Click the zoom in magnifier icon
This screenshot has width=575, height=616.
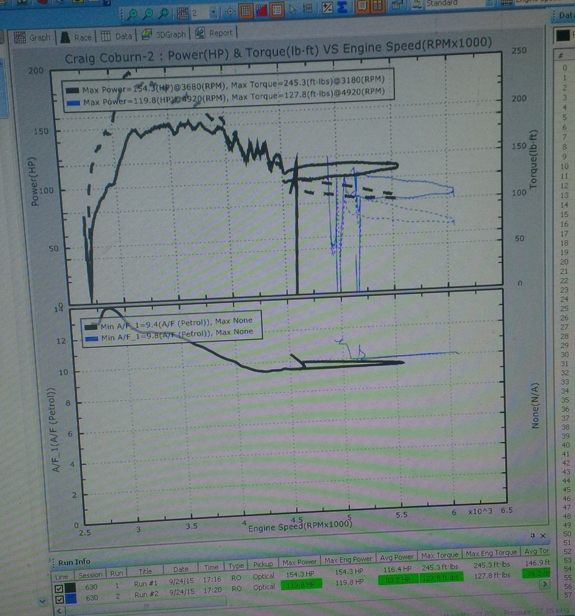pyautogui.click(x=132, y=14)
